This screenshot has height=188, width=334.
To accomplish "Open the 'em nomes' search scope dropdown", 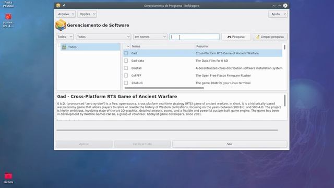I will point(150,37).
